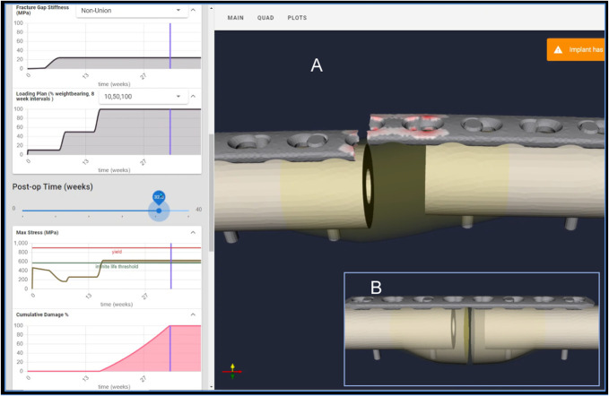The width and height of the screenshot is (609, 396).
Task: Switch to the QUAD view tab
Action: 265,18
